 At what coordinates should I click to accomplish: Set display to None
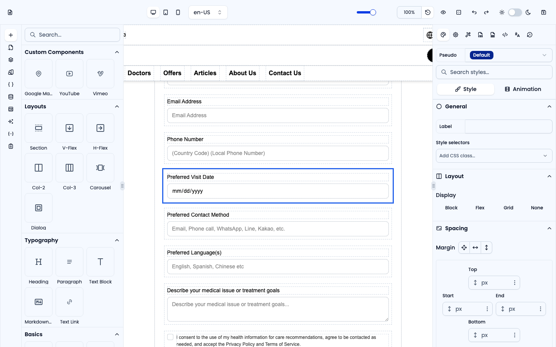coord(537,208)
